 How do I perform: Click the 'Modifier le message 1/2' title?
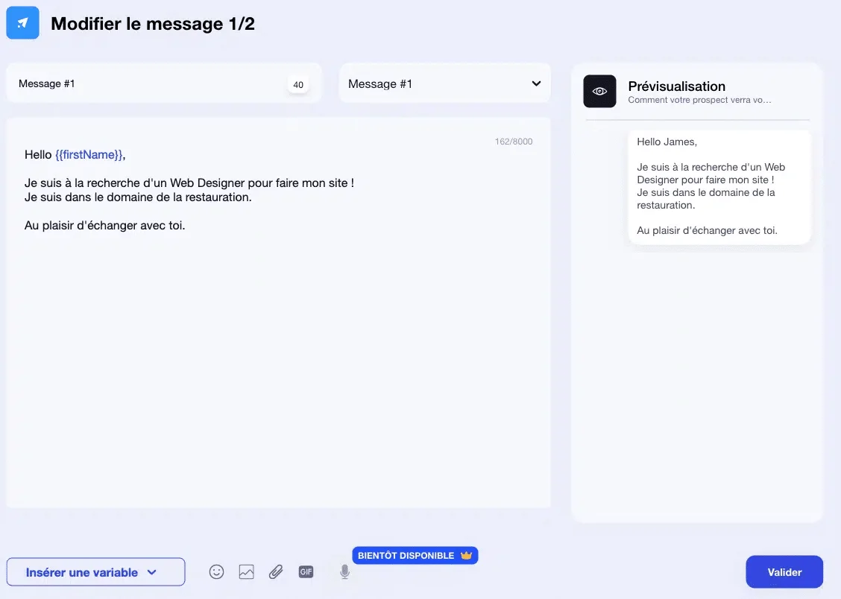153,24
